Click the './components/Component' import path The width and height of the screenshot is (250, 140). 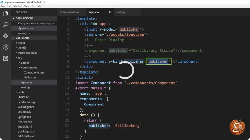(x=151, y=83)
